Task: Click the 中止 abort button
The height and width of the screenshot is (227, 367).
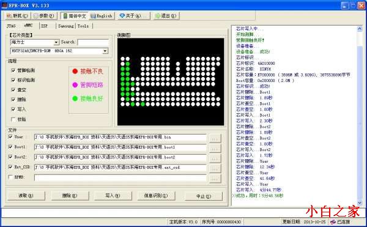Action: pos(204,196)
